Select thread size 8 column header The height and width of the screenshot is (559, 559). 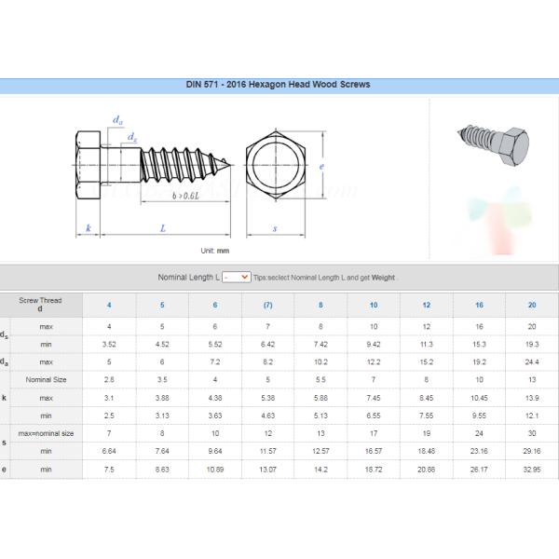(x=320, y=305)
